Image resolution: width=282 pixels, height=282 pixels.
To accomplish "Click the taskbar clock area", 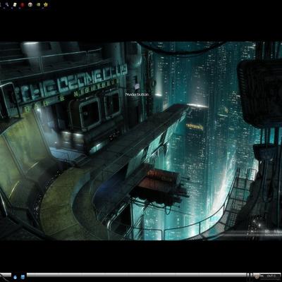I will [x=269, y=276].
